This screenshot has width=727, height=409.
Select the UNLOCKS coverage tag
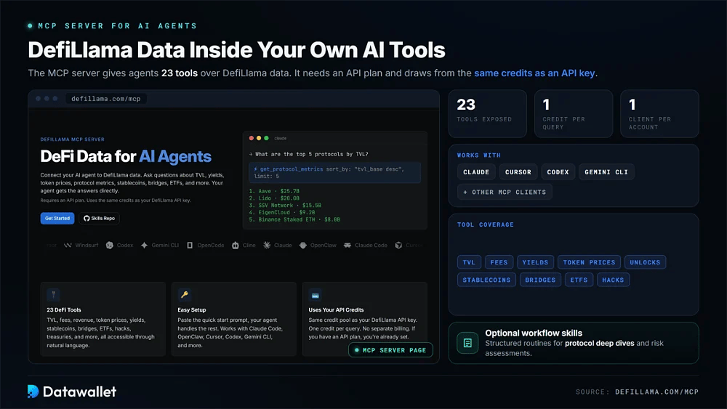click(645, 262)
